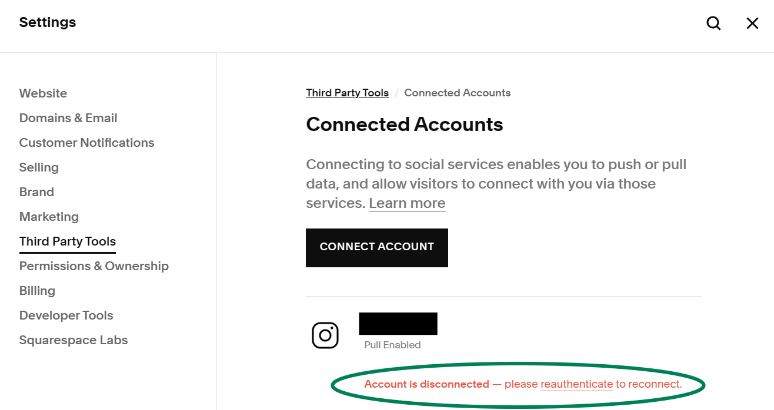The height and width of the screenshot is (410, 774).
Task: Navigate to Brand settings
Action: (36, 192)
